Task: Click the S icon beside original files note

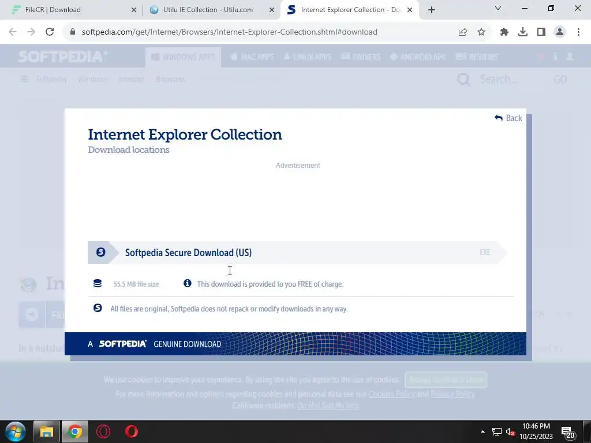Action: (x=98, y=308)
